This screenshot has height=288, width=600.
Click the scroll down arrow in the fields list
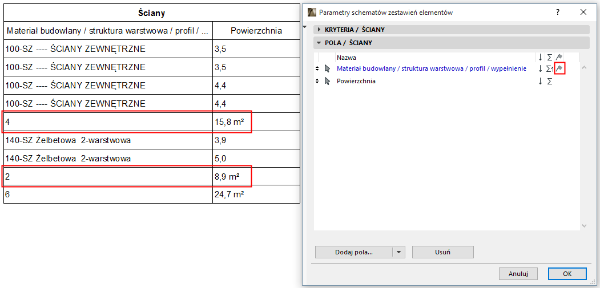[x=584, y=226]
